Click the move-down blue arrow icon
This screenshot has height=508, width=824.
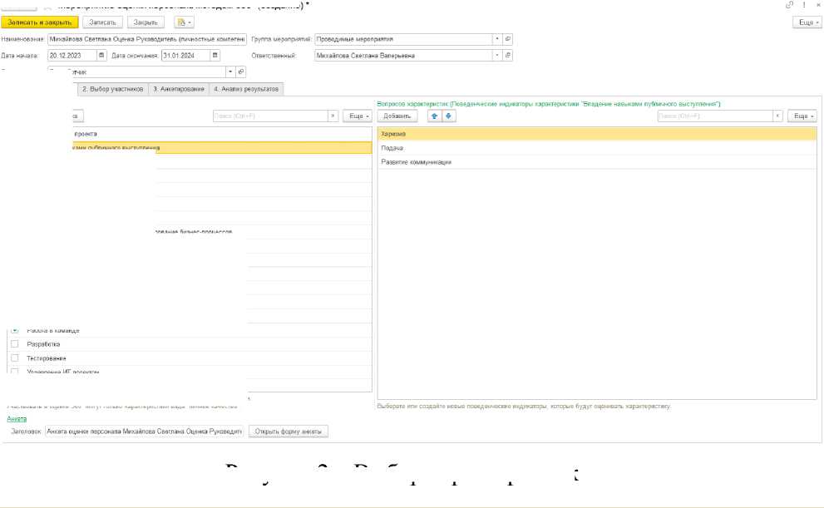(448, 116)
